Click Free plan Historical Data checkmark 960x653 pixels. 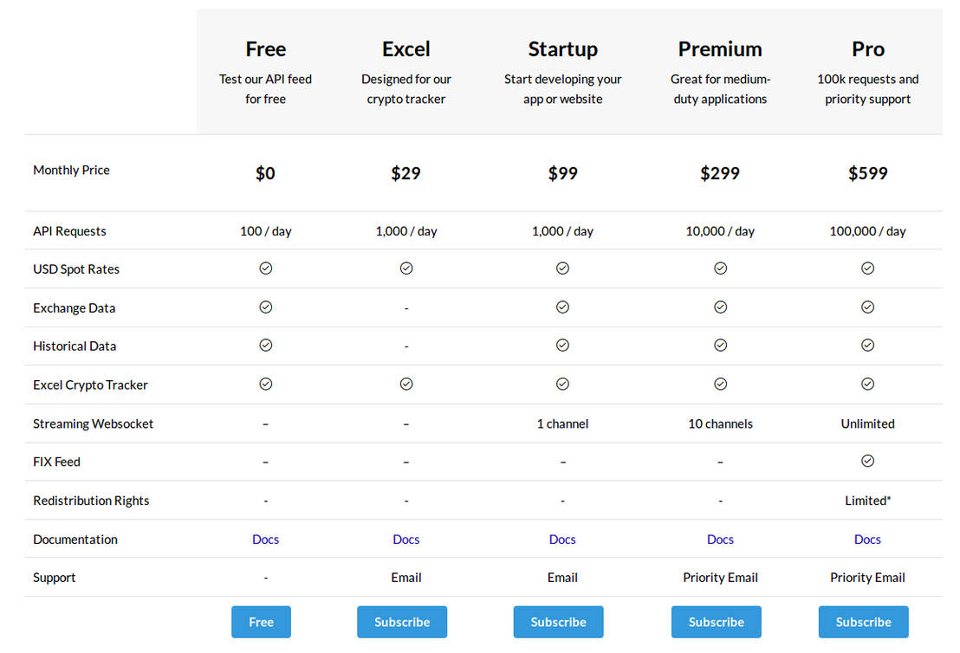point(265,345)
